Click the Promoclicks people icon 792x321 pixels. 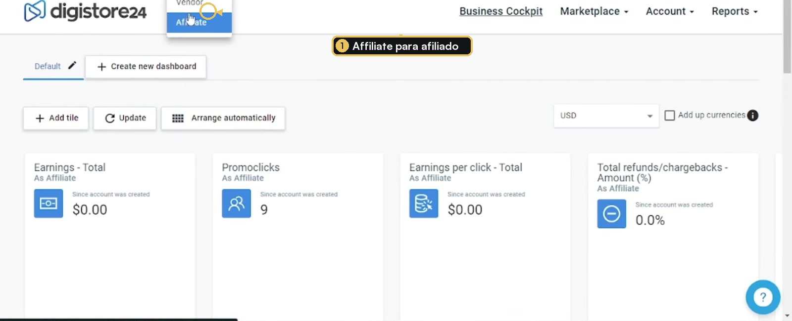[x=236, y=203]
